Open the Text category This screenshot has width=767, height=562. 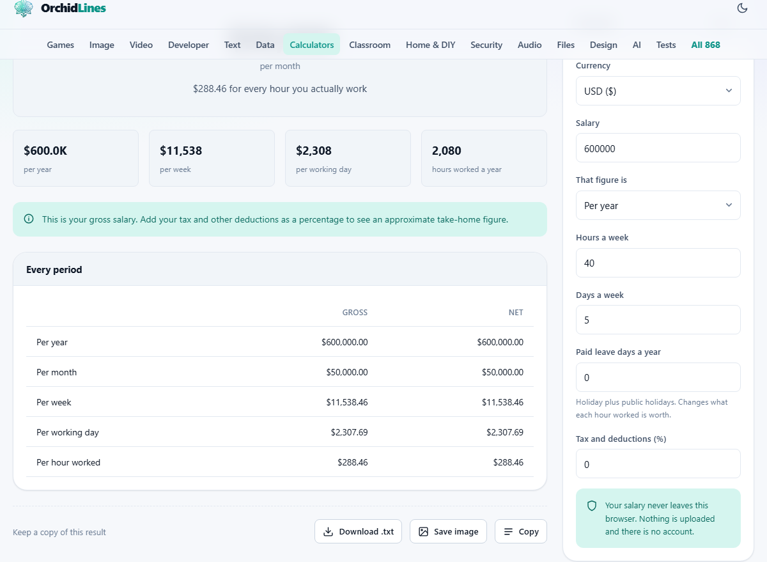coord(233,45)
